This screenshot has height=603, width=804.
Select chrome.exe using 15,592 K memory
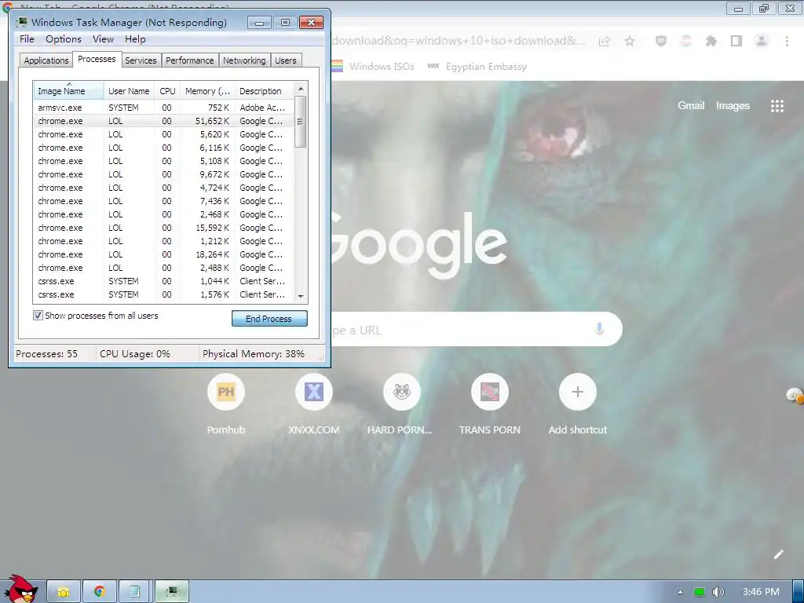pos(164,228)
